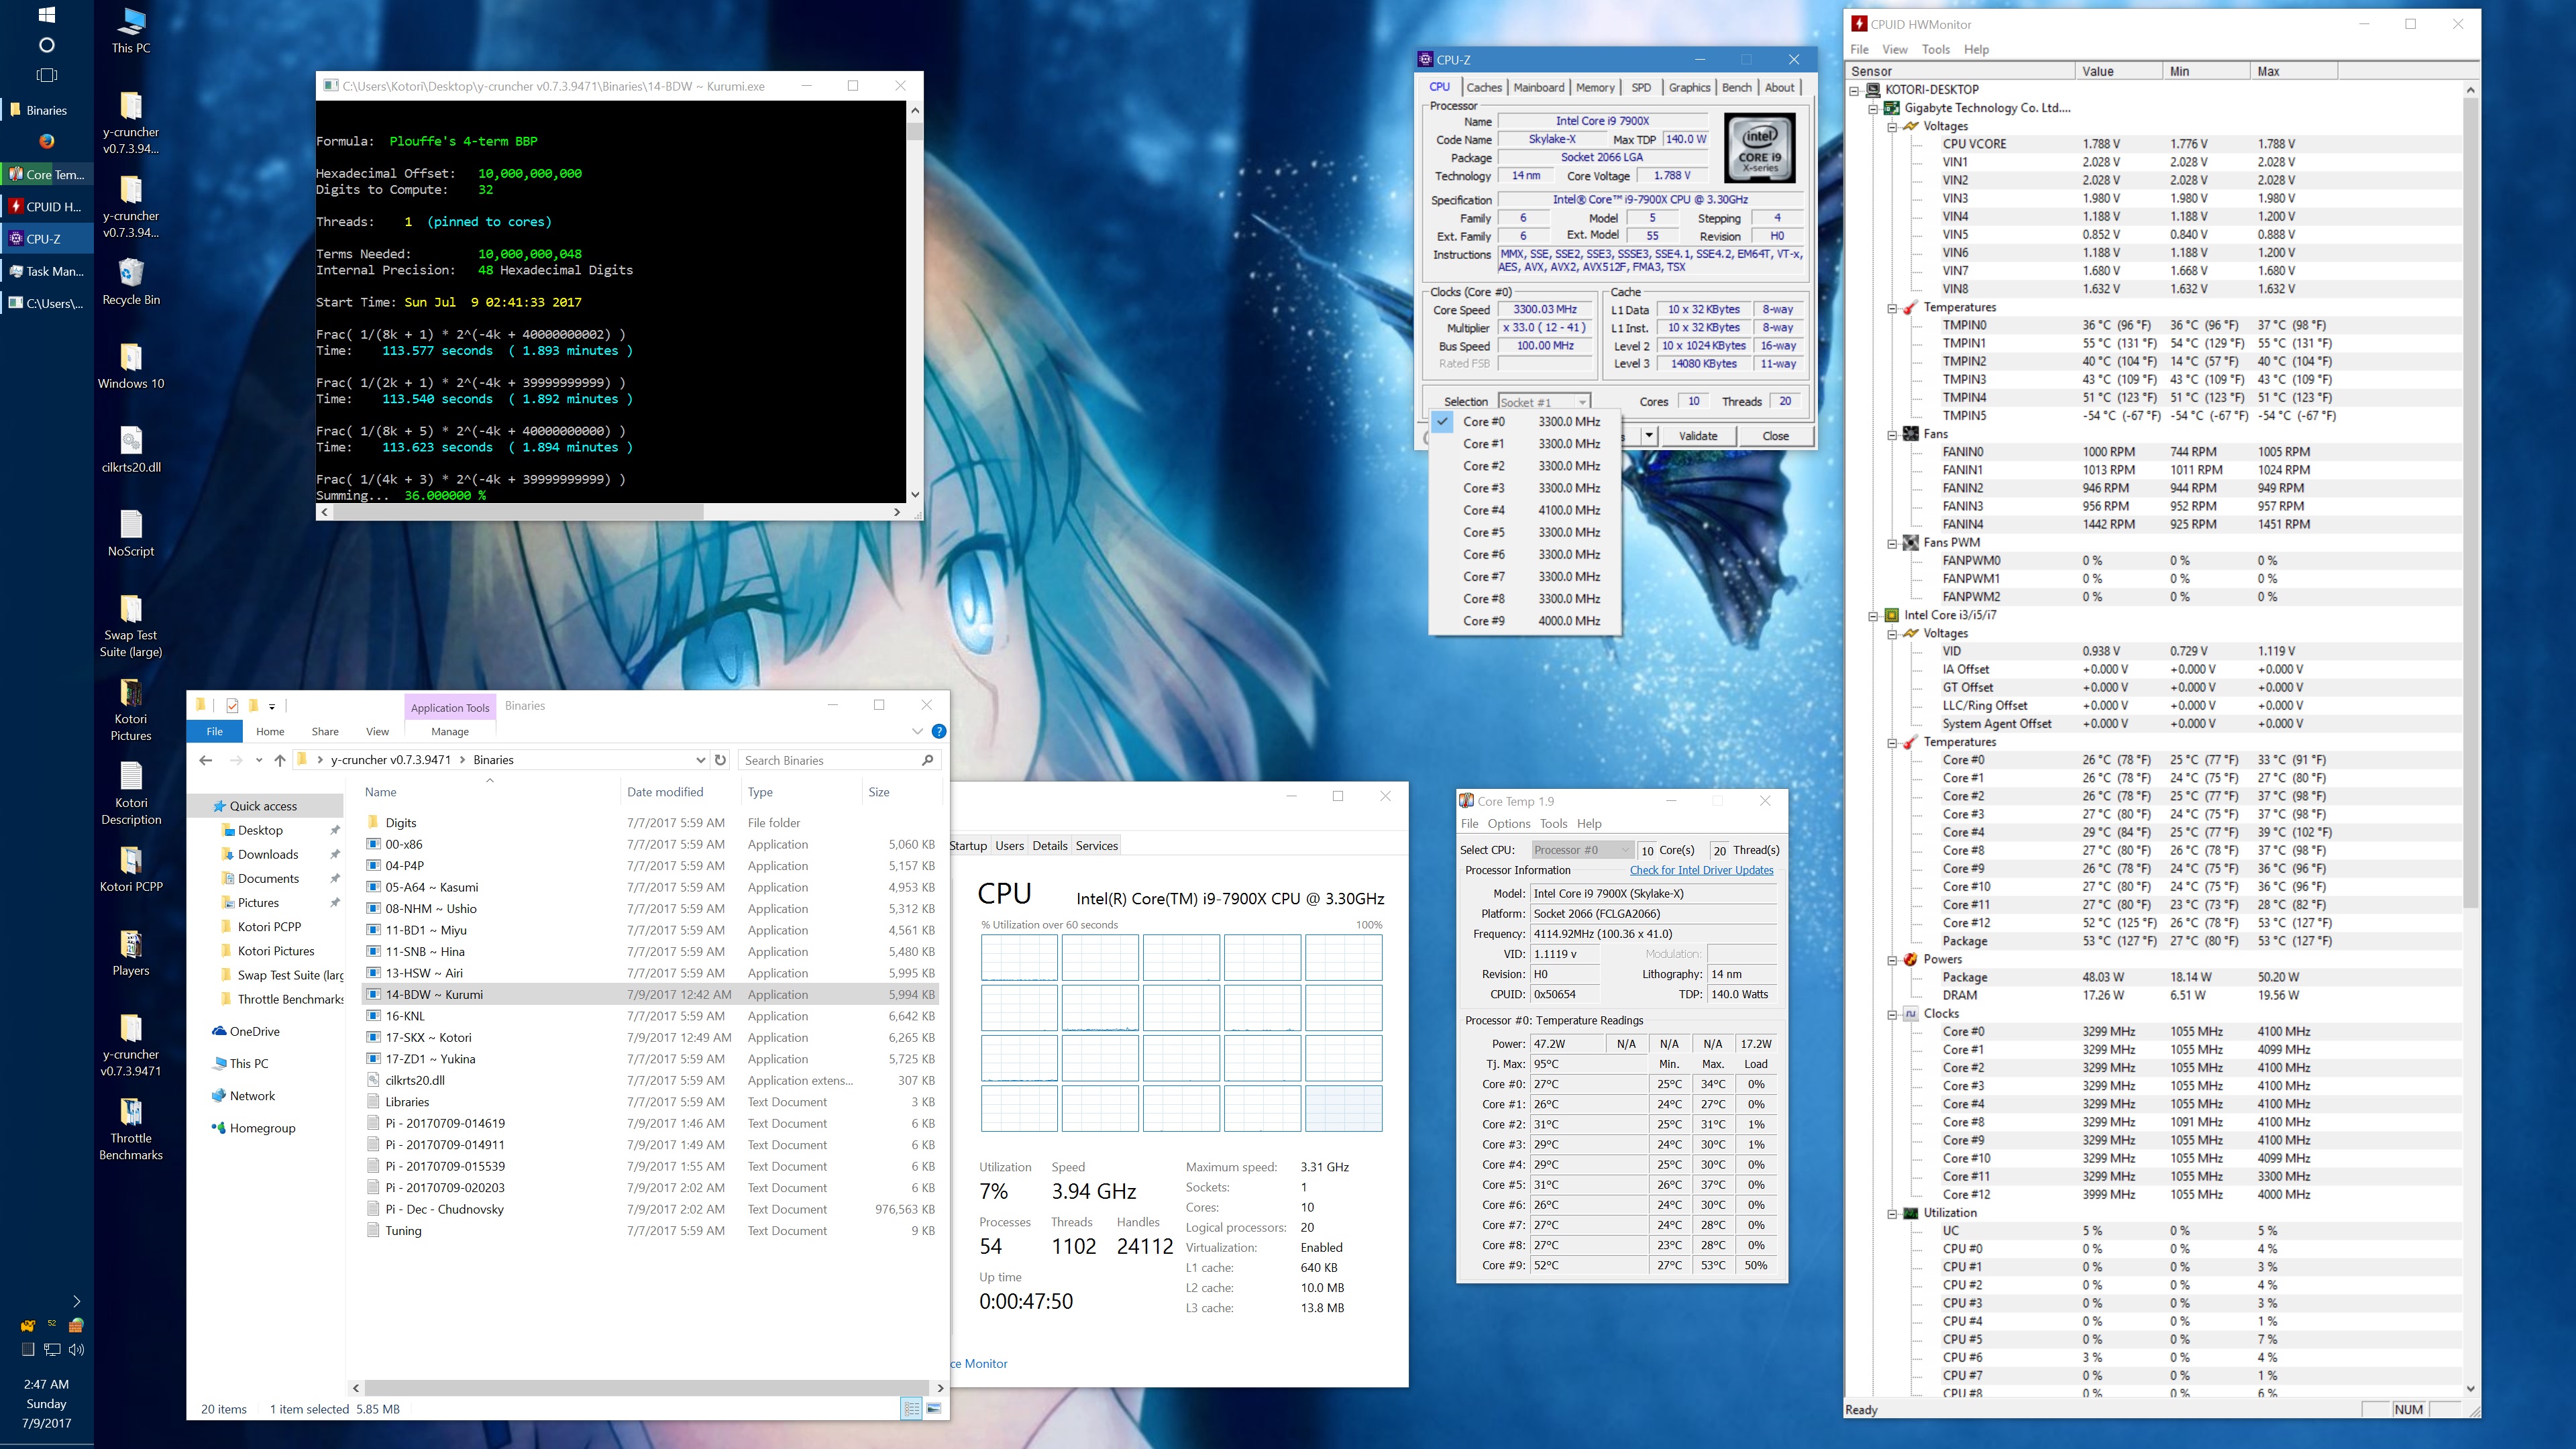The width and height of the screenshot is (2576, 1449).
Task: Open Task View from the taskbar
Action: coord(46,75)
